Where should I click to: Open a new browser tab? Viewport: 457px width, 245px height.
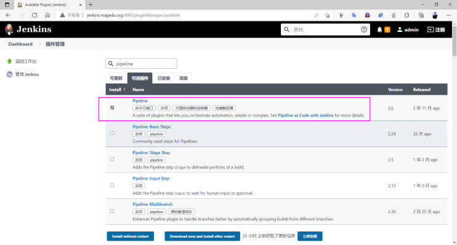pos(91,5)
